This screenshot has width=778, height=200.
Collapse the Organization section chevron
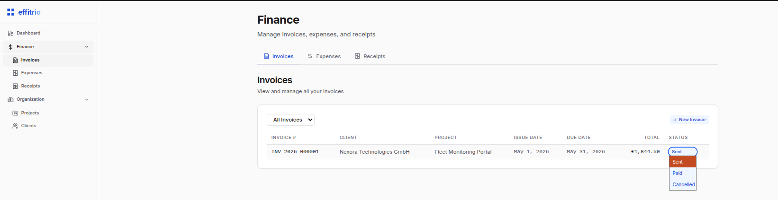87,100
